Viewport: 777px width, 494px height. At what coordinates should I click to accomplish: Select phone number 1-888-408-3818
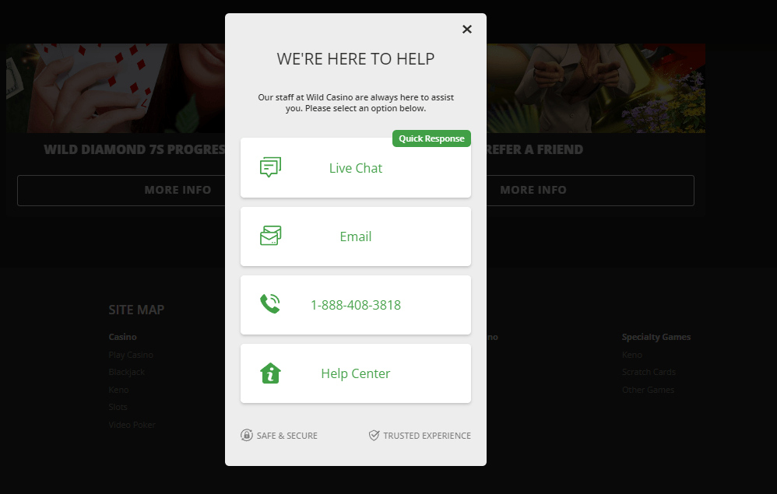coord(356,305)
